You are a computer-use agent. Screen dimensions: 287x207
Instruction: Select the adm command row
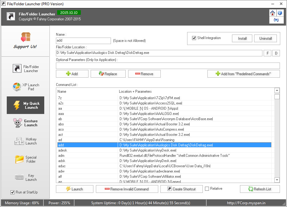click(164, 156)
